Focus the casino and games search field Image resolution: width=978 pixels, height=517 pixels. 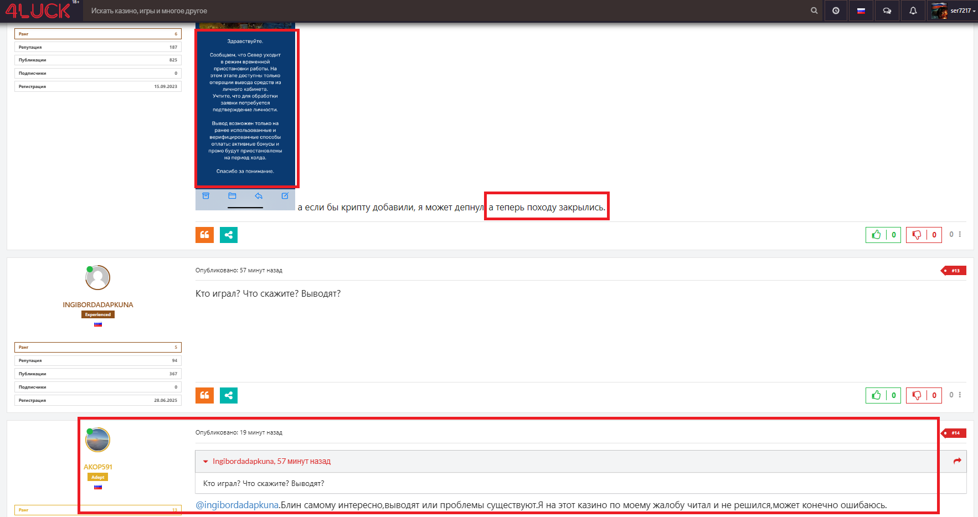(443, 11)
